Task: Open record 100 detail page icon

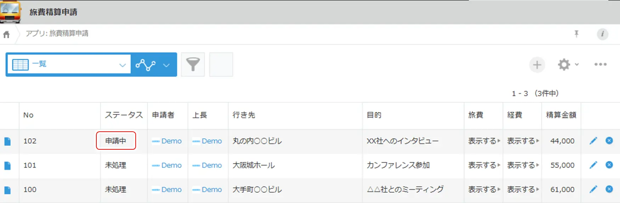Action: tap(7, 190)
